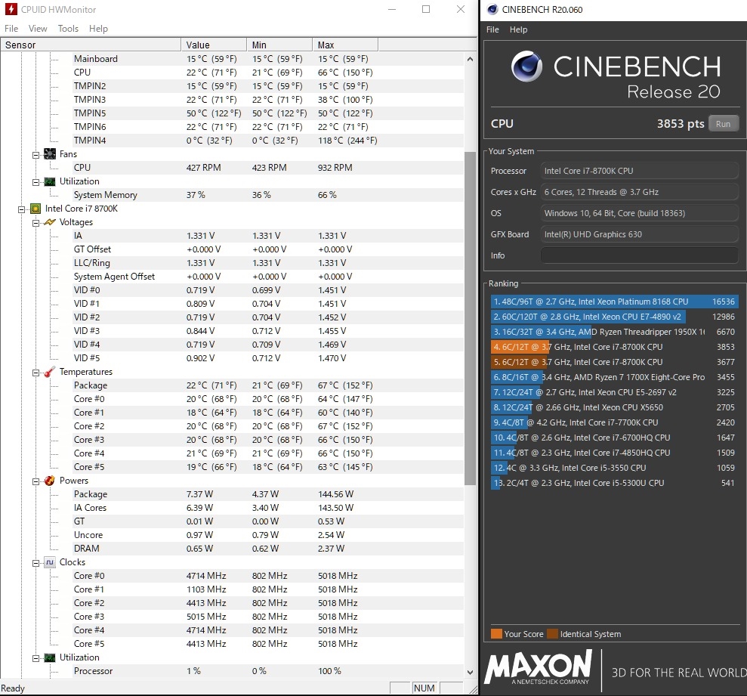Click the processor Utilization icon at the bottom
The image size is (747, 696).
50,658
